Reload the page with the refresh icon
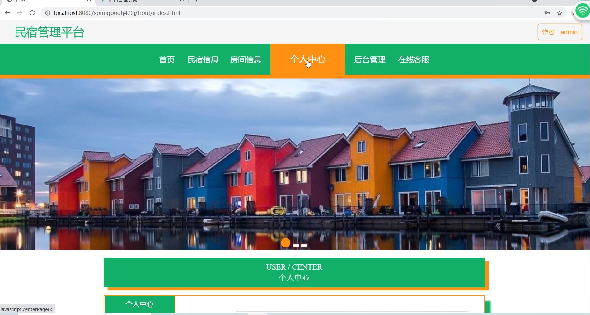Screen dimensions: 590x315 [x=32, y=13]
